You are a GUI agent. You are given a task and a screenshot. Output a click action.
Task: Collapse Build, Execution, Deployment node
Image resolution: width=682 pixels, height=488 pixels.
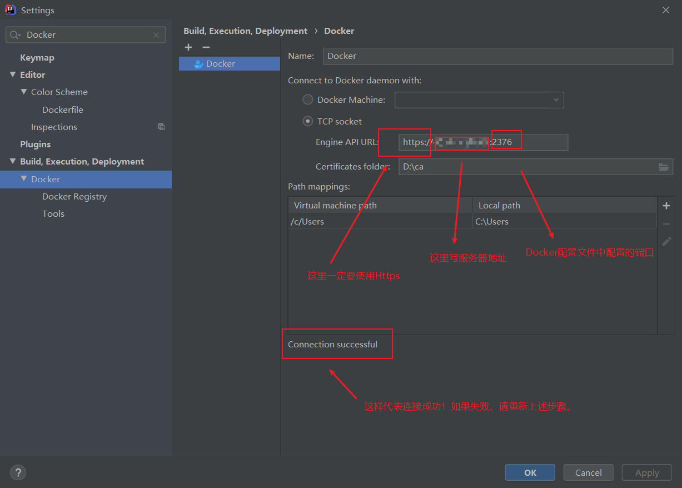tap(13, 161)
